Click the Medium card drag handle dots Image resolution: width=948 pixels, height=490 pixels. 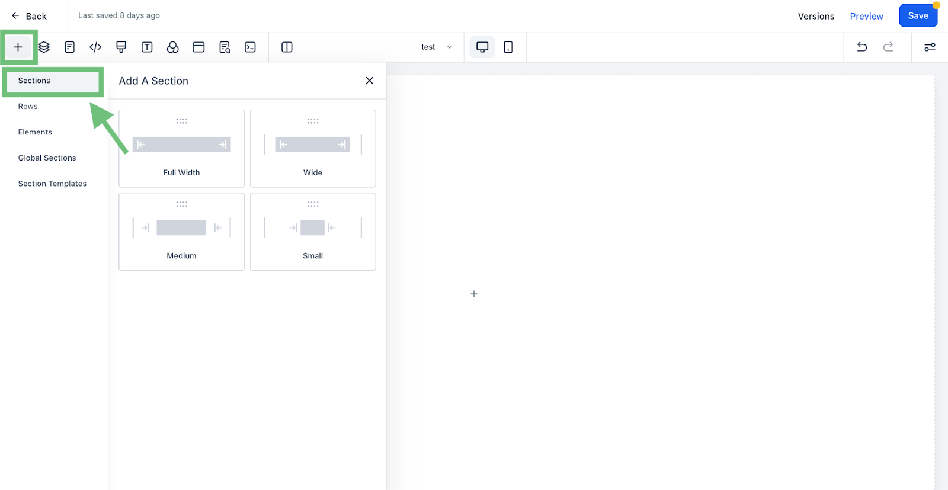[x=181, y=204]
